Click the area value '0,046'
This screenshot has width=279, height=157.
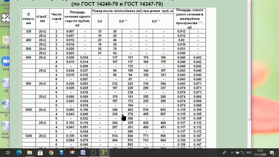pos(84,144)
